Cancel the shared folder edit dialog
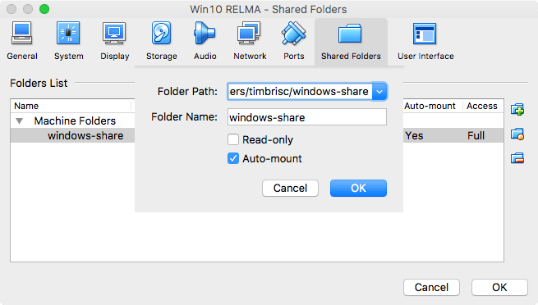538x305 pixels. 290,188
